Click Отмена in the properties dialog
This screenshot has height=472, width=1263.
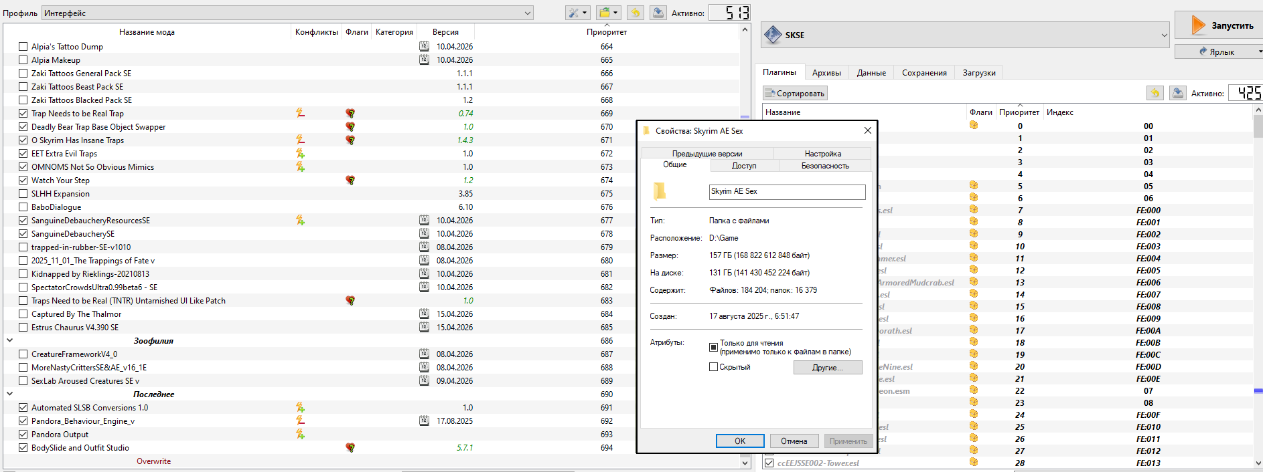coord(794,441)
